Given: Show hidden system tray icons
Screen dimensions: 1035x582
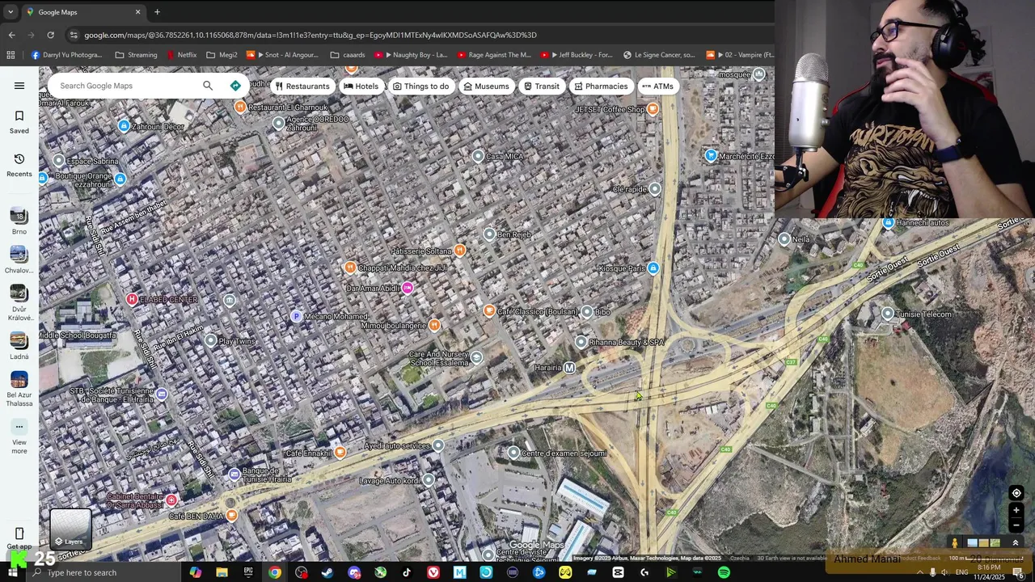Looking at the screenshot, I should pyautogui.click(x=919, y=572).
